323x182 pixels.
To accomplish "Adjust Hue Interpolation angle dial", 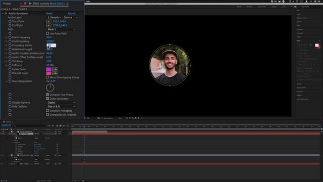I will [x=50, y=87].
